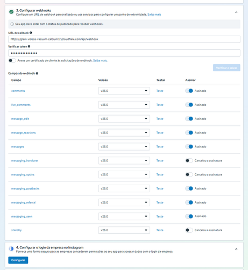Toggle subscription for messaging_seen field
This screenshot has height=270, width=248.
pyautogui.click(x=189, y=217)
